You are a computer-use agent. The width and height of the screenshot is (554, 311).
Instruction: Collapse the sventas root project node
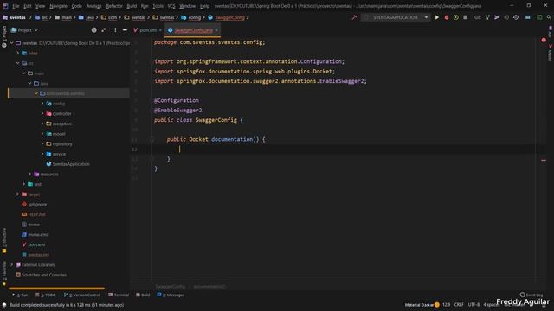(x=11, y=43)
